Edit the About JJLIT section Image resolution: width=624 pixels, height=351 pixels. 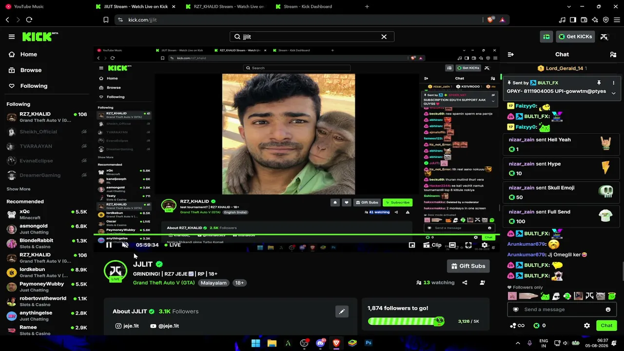(x=342, y=312)
